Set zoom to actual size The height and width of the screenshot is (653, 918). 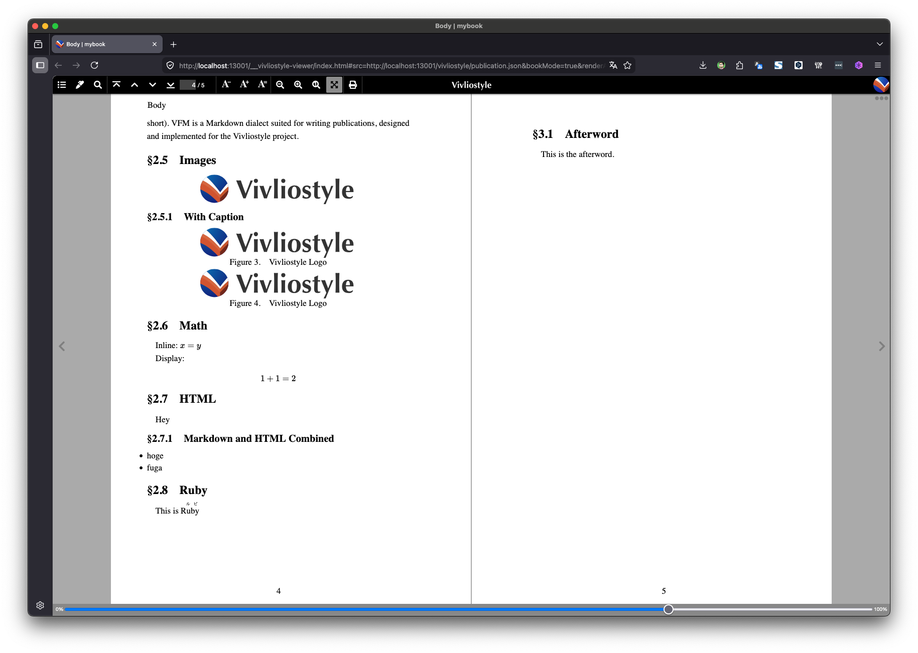point(316,85)
